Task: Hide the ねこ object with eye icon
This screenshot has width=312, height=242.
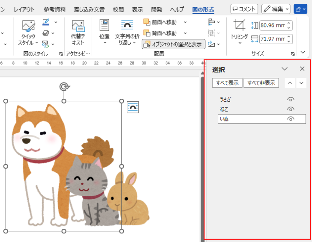Action: [x=291, y=109]
